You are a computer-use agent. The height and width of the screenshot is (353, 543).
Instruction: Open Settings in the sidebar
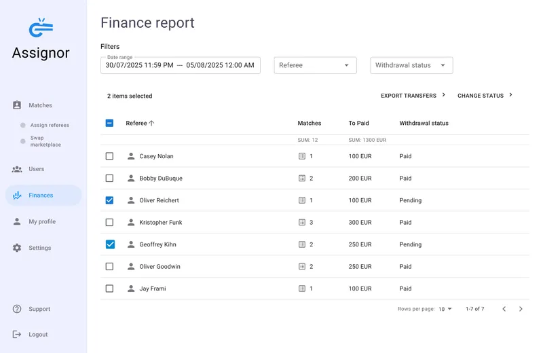(40, 248)
